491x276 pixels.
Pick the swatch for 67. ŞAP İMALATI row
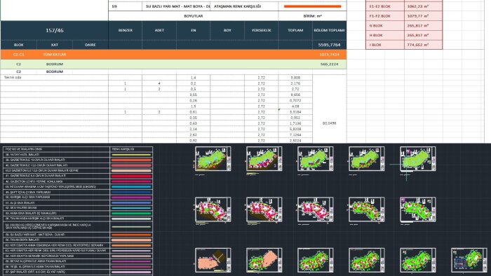coord(131,272)
